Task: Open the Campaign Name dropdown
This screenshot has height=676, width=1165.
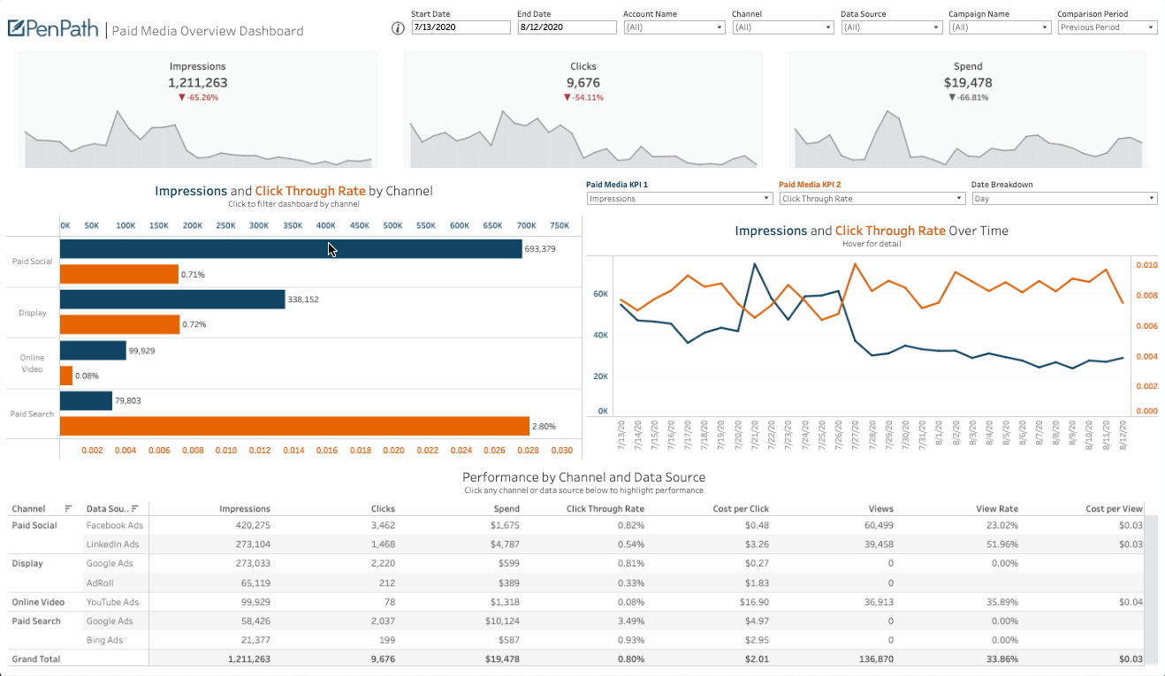Action: coord(1000,27)
